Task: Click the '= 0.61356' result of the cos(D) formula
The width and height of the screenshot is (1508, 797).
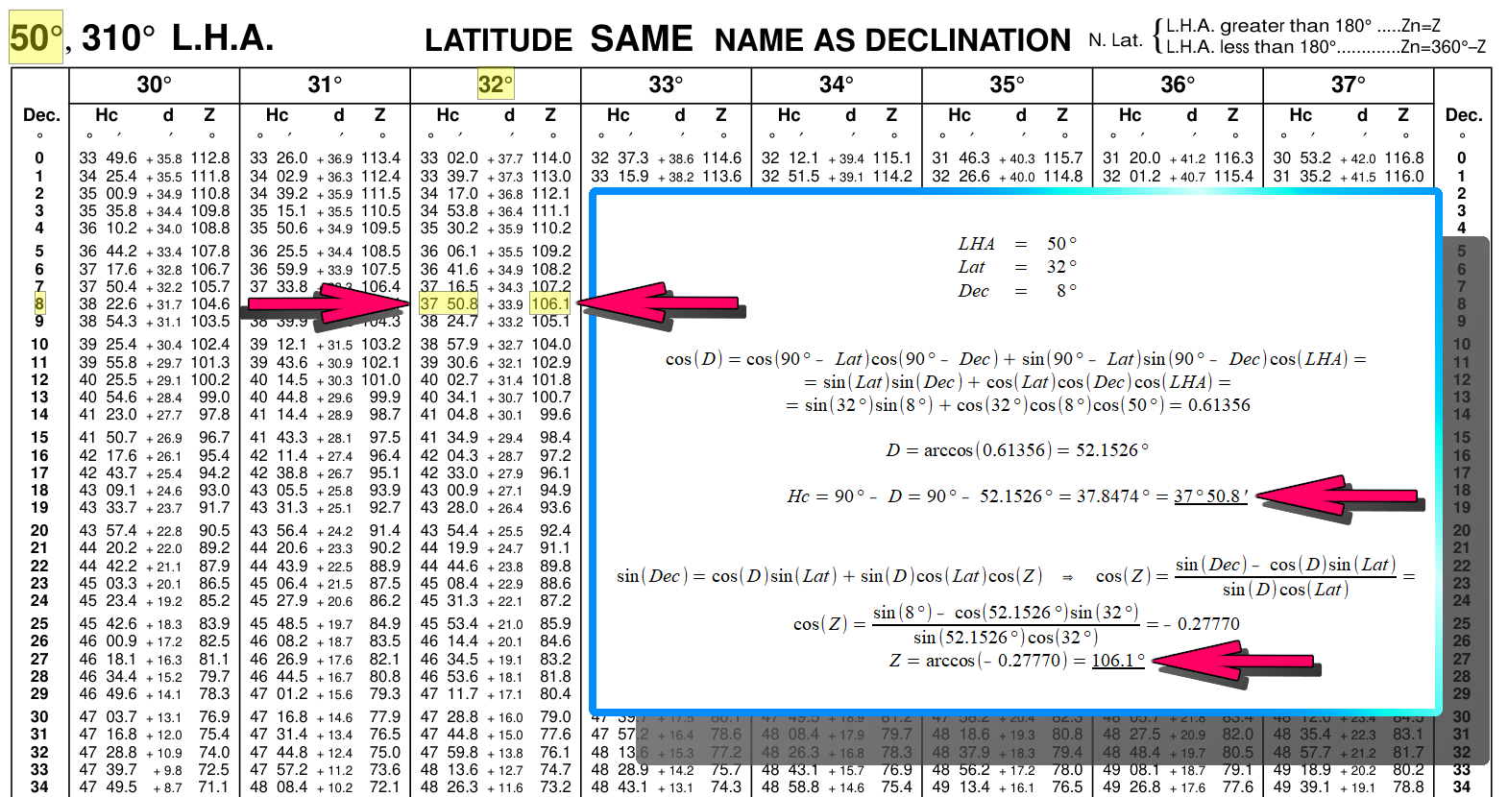Action: (x=1209, y=405)
